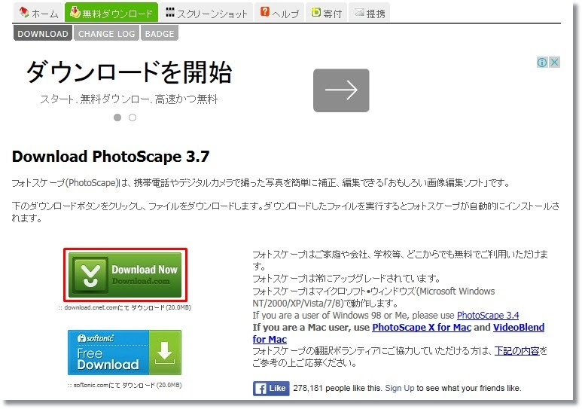Open the VideoBlend for Mac link
The width and height of the screenshot is (582, 409).
398,333
